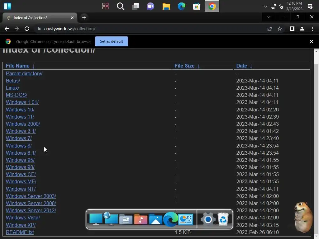Viewport: 319px width, 239px height.
Task: Click the Set as default button
Action: (x=112, y=41)
